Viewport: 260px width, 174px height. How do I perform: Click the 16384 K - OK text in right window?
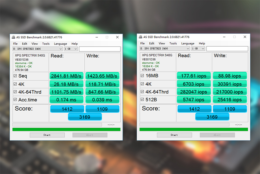point(151,66)
